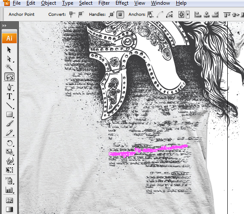Select the Paintbrush tool
This screenshot has width=244, height=214.
(10, 123)
